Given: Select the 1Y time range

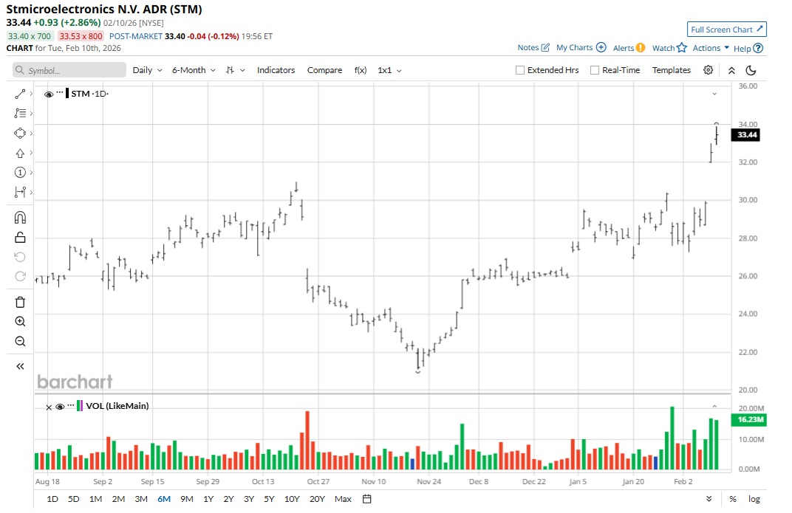Looking at the screenshot, I should (x=208, y=499).
